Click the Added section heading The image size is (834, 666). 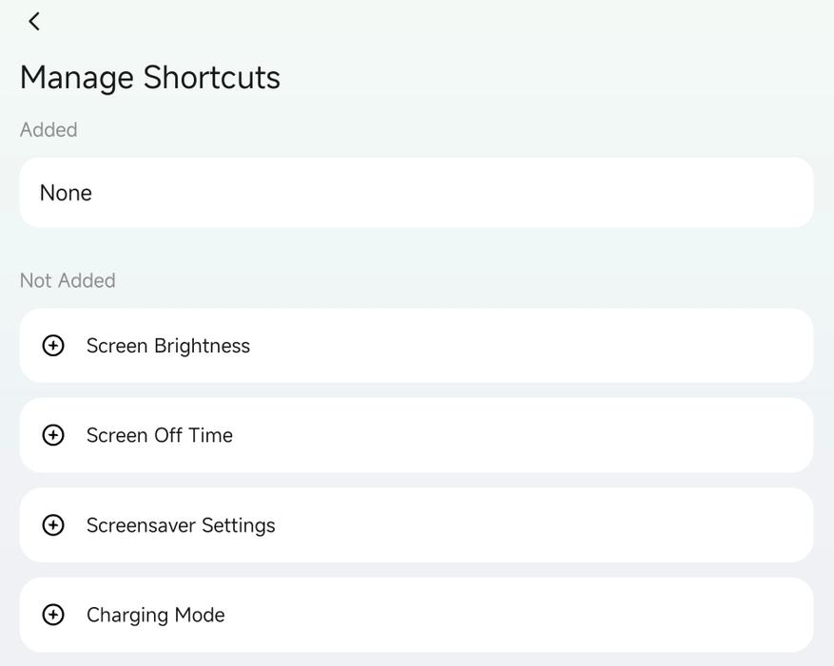pyautogui.click(x=48, y=130)
